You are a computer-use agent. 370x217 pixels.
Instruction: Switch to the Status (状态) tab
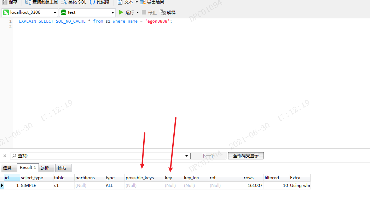(63, 168)
